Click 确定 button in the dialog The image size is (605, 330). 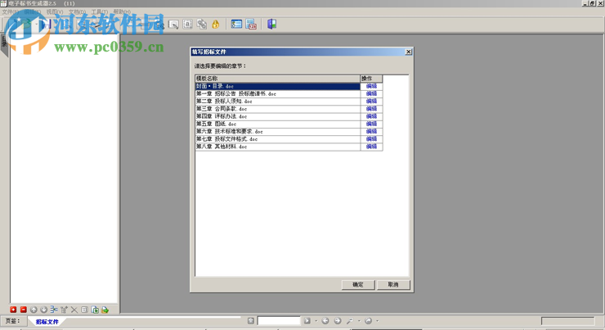[358, 284]
